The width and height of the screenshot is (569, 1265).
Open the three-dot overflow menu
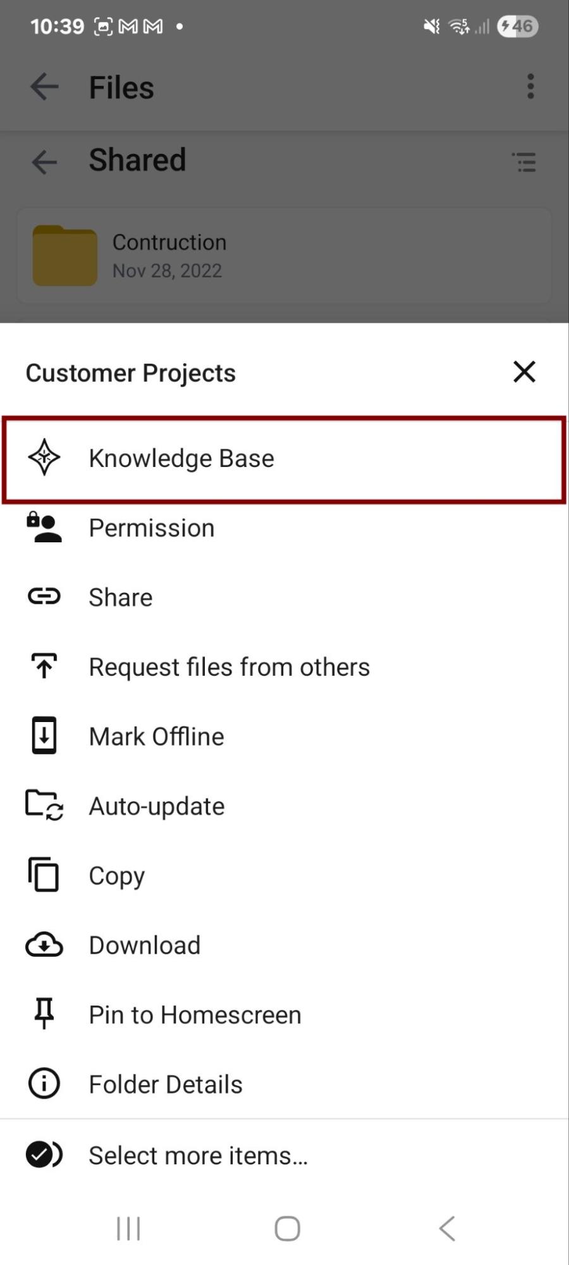(x=530, y=86)
